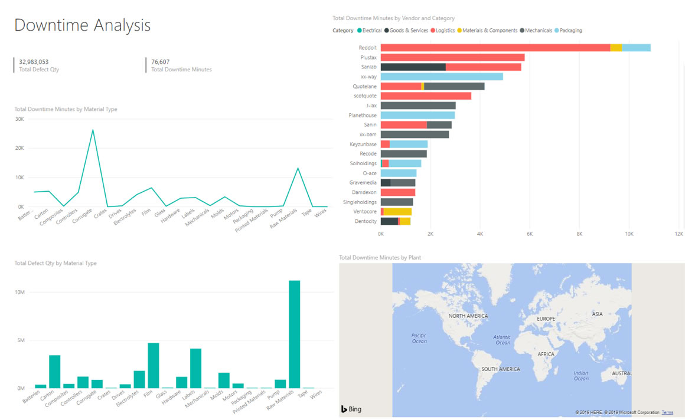Select the Total Defect Qty card
Image resolution: width=685 pixels, height=420 pixels.
(39, 65)
